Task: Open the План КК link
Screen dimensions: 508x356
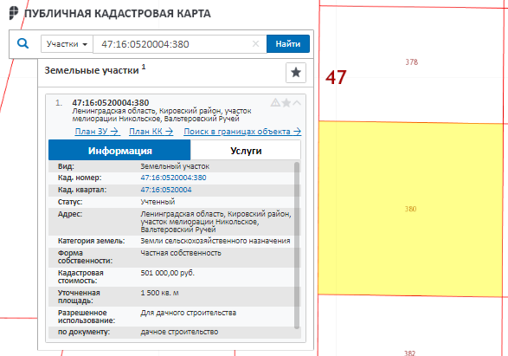Action: [151, 132]
